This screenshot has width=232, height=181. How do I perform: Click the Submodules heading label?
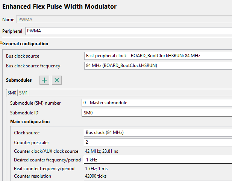(x=19, y=80)
